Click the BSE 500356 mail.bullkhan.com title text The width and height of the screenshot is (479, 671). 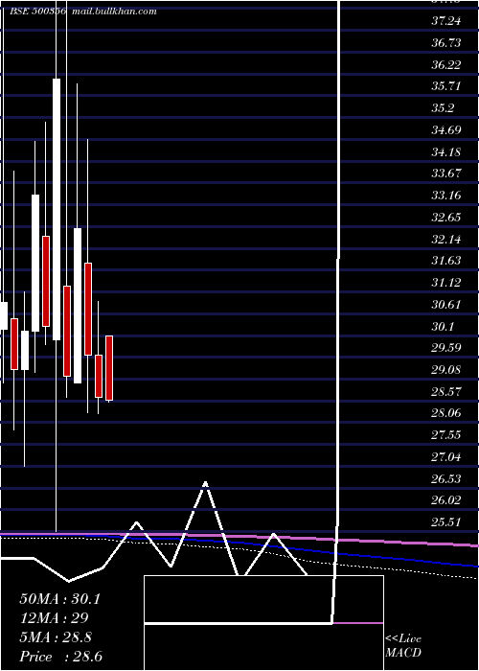pos(83,12)
